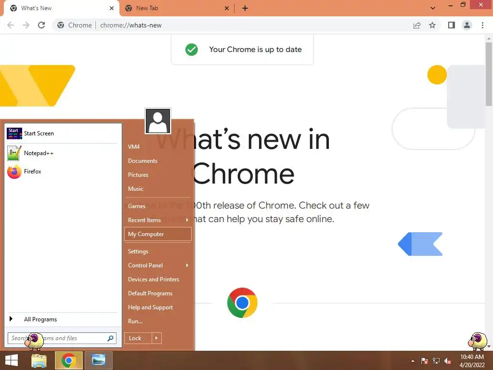Click the user account picture
This screenshot has height=370, width=493.
(x=158, y=121)
